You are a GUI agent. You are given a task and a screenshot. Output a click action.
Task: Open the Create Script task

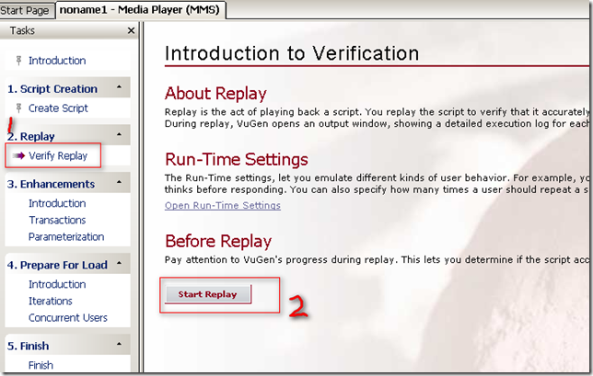58,108
